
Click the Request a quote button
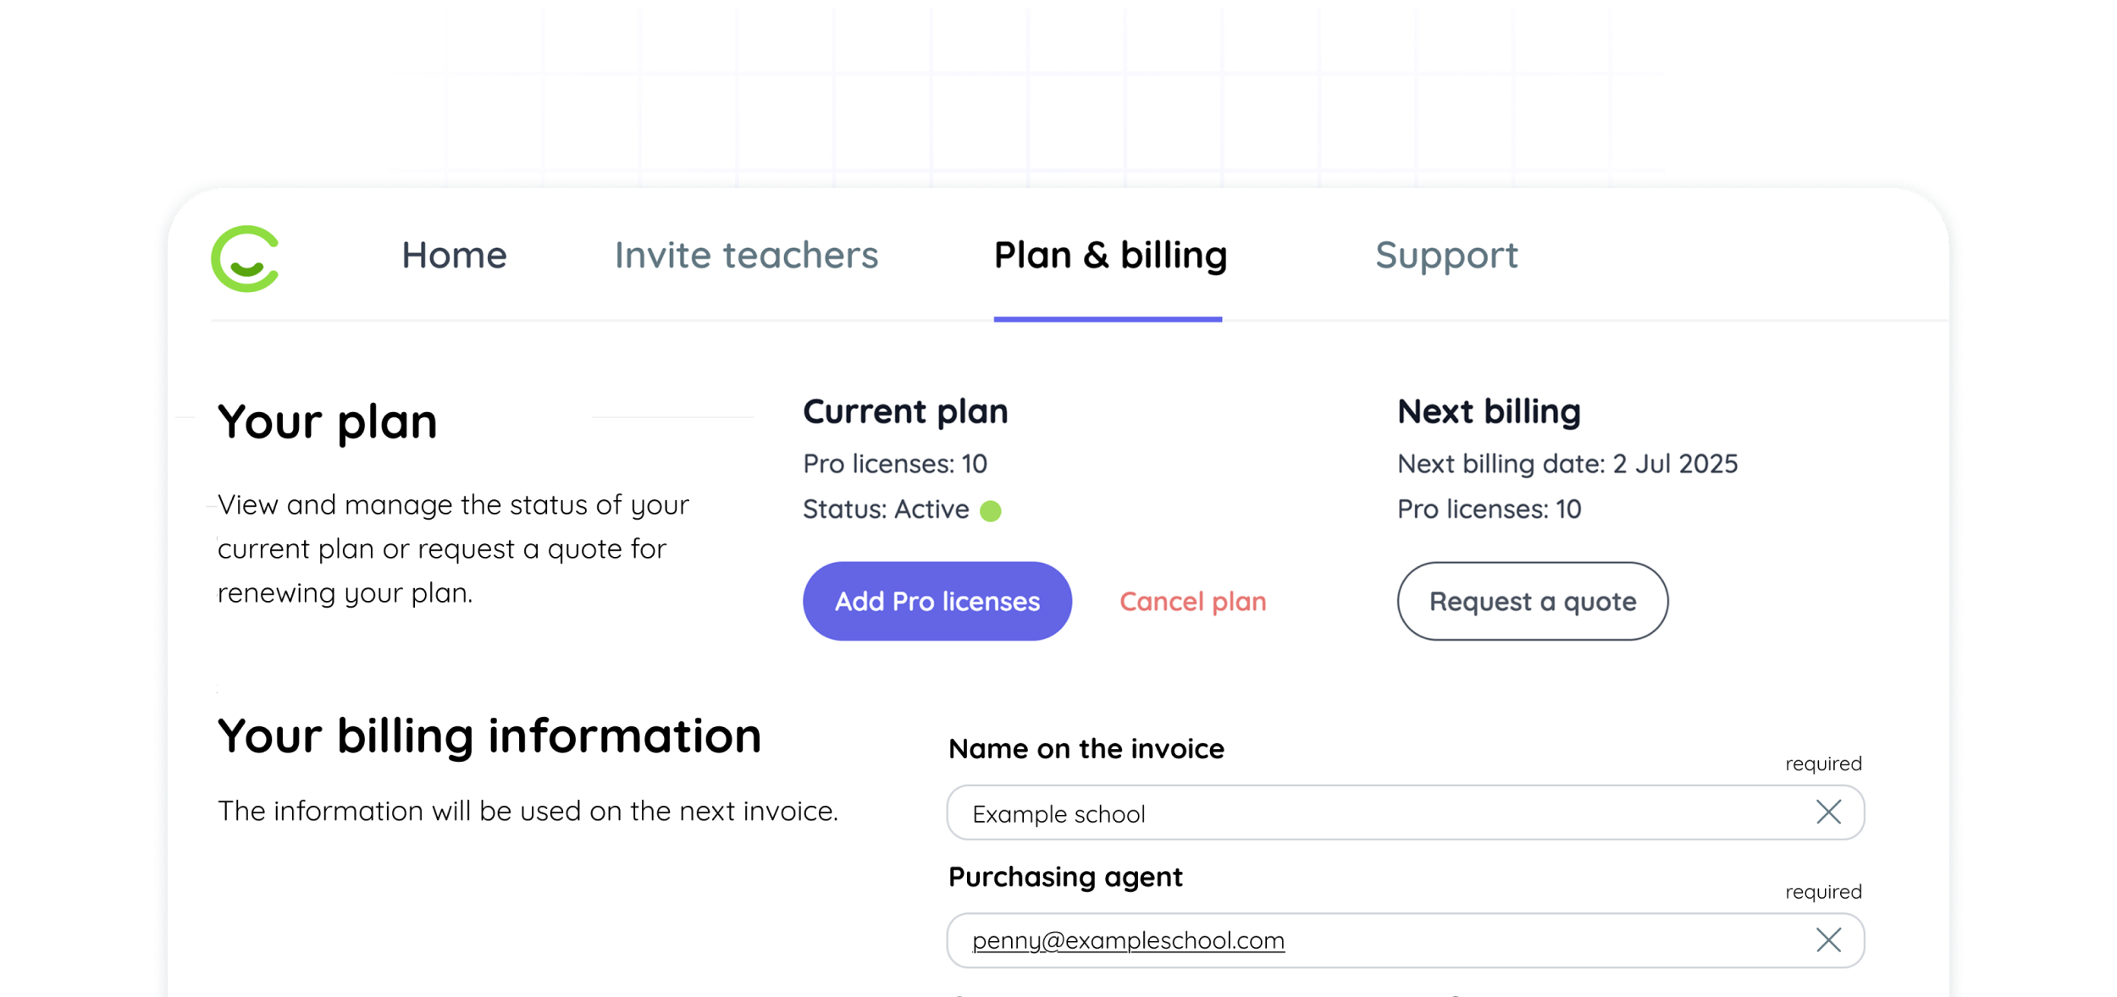pos(1532,601)
